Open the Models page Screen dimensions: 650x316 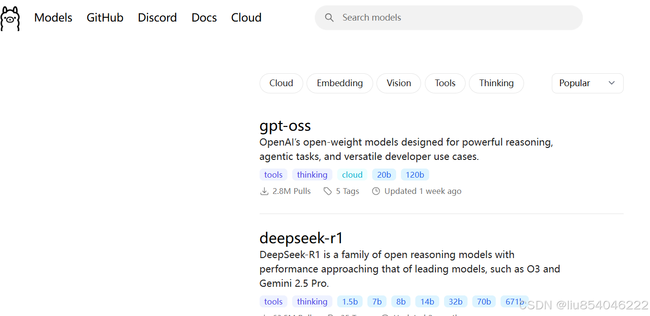tap(53, 18)
